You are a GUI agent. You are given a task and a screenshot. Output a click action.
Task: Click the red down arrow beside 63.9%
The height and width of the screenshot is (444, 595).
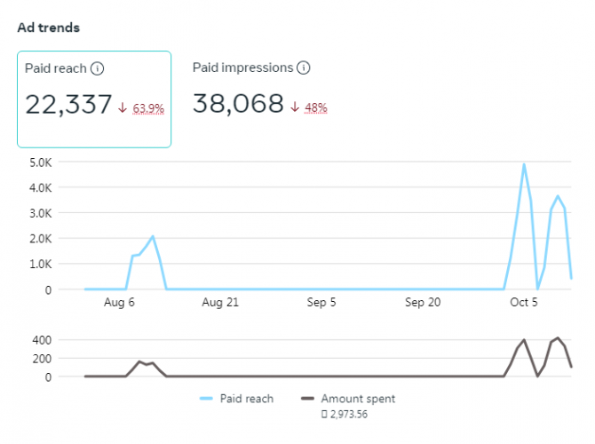tap(123, 107)
